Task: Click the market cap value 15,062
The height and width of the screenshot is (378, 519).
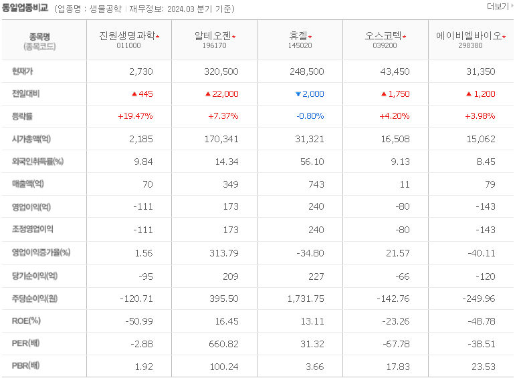Action: coord(481,139)
